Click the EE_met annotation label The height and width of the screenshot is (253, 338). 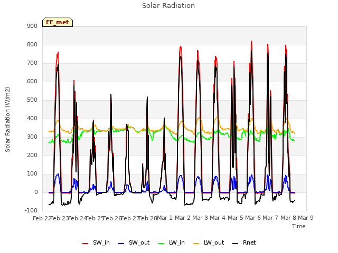(58, 22)
